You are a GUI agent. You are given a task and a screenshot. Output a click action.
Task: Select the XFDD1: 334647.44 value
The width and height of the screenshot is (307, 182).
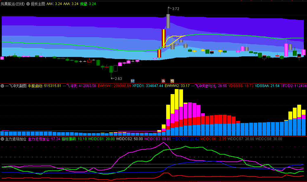(x=148, y=86)
